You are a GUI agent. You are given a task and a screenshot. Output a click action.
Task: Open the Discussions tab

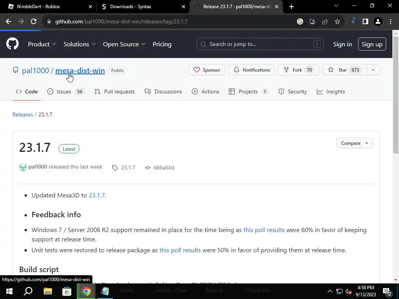(x=163, y=91)
